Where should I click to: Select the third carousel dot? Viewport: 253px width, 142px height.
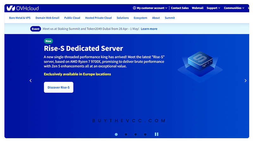[x=136, y=134]
